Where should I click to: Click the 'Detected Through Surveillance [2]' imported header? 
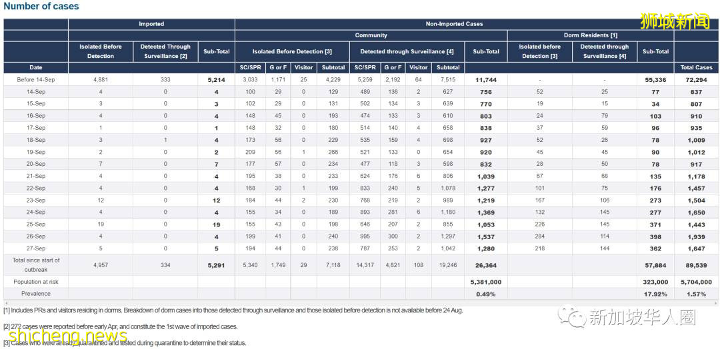pos(165,51)
